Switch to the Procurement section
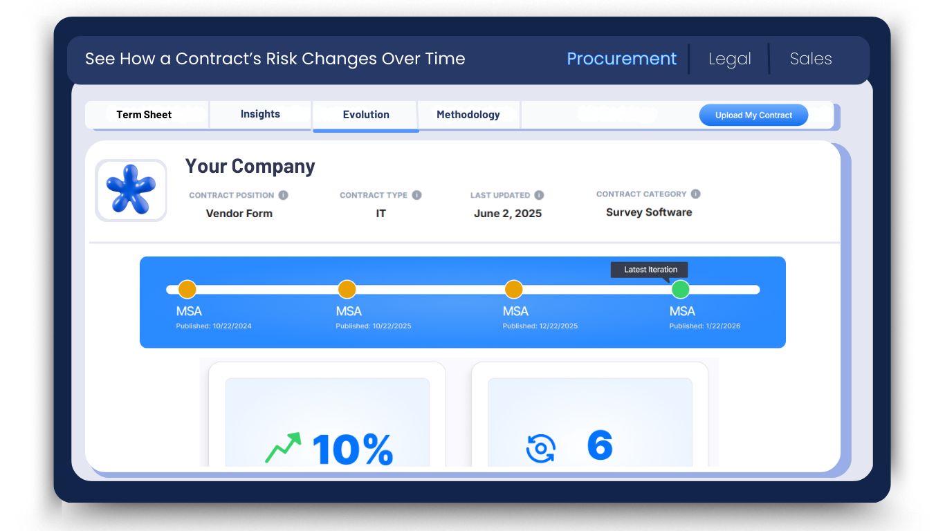945x531 pixels. 621,59
